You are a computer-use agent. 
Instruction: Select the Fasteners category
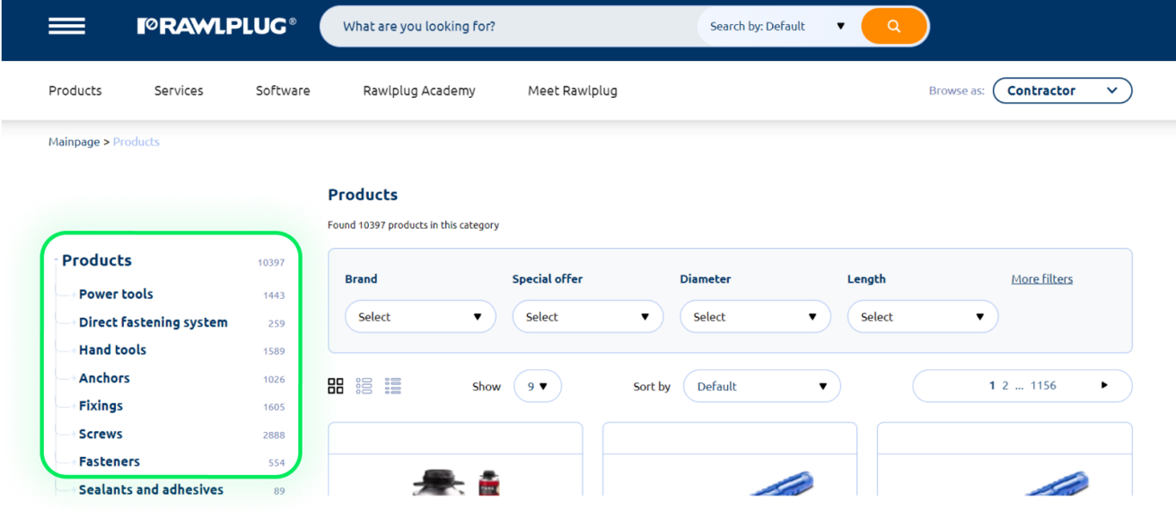pos(110,461)
